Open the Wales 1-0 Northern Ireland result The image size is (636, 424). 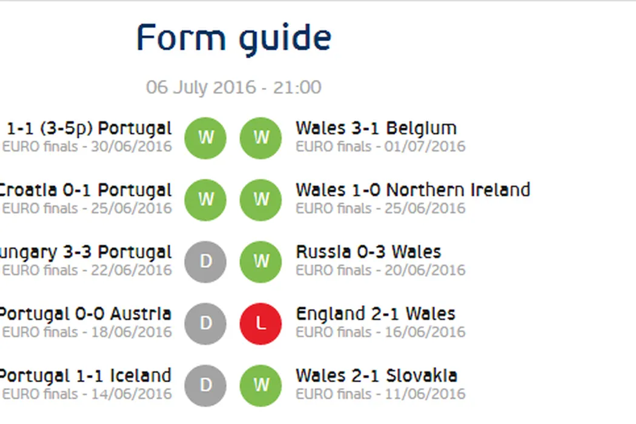point(412,190)
